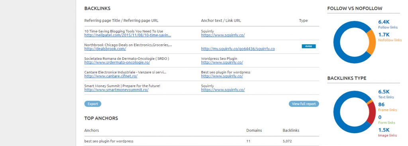Select the 1.7K Nofollow links figure
The image size is (408, 146).
click(x=384, y=35)
